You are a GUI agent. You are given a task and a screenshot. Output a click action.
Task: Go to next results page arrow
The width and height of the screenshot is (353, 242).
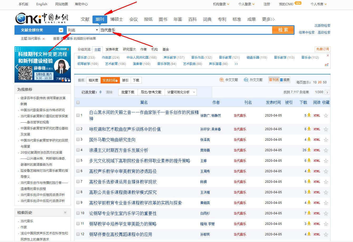tap(327, 92)
